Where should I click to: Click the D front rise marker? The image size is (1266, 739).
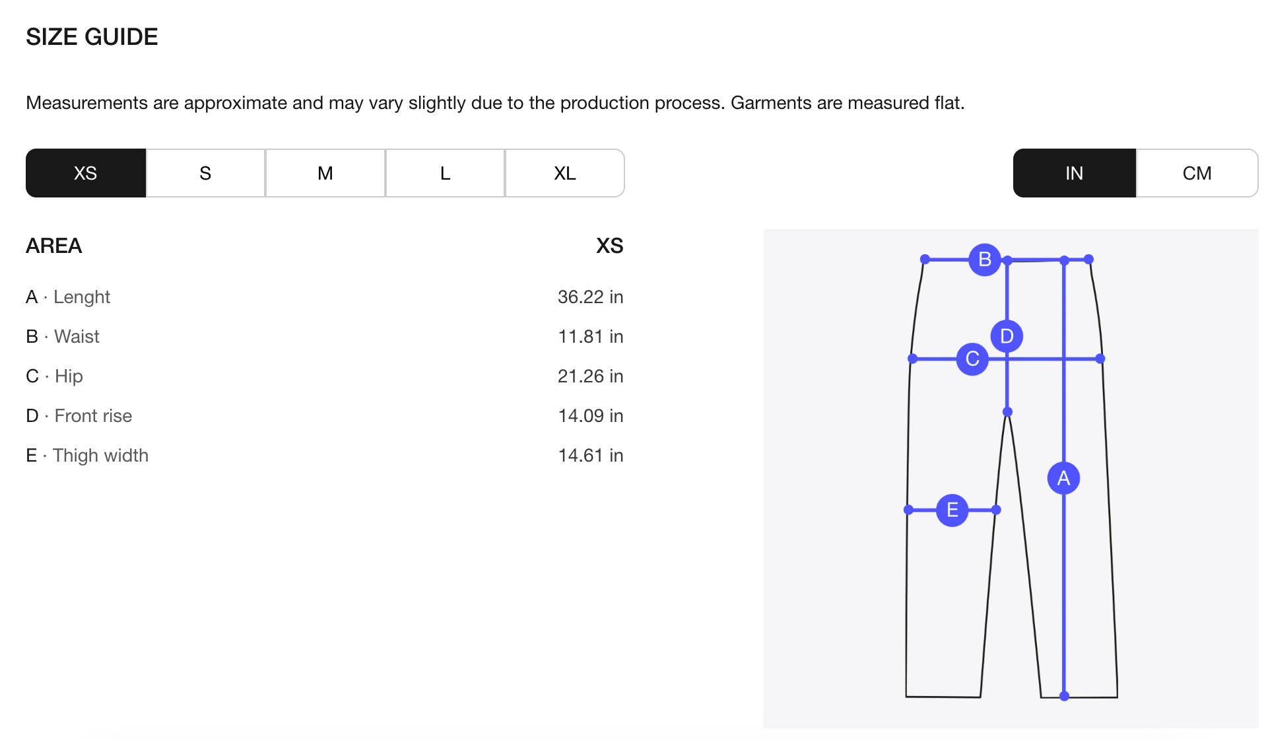point(1007,336)
